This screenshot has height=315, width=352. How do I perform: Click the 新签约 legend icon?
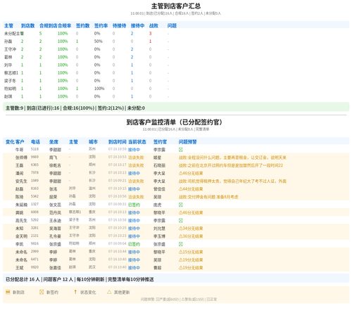click(x=42, y=292)
